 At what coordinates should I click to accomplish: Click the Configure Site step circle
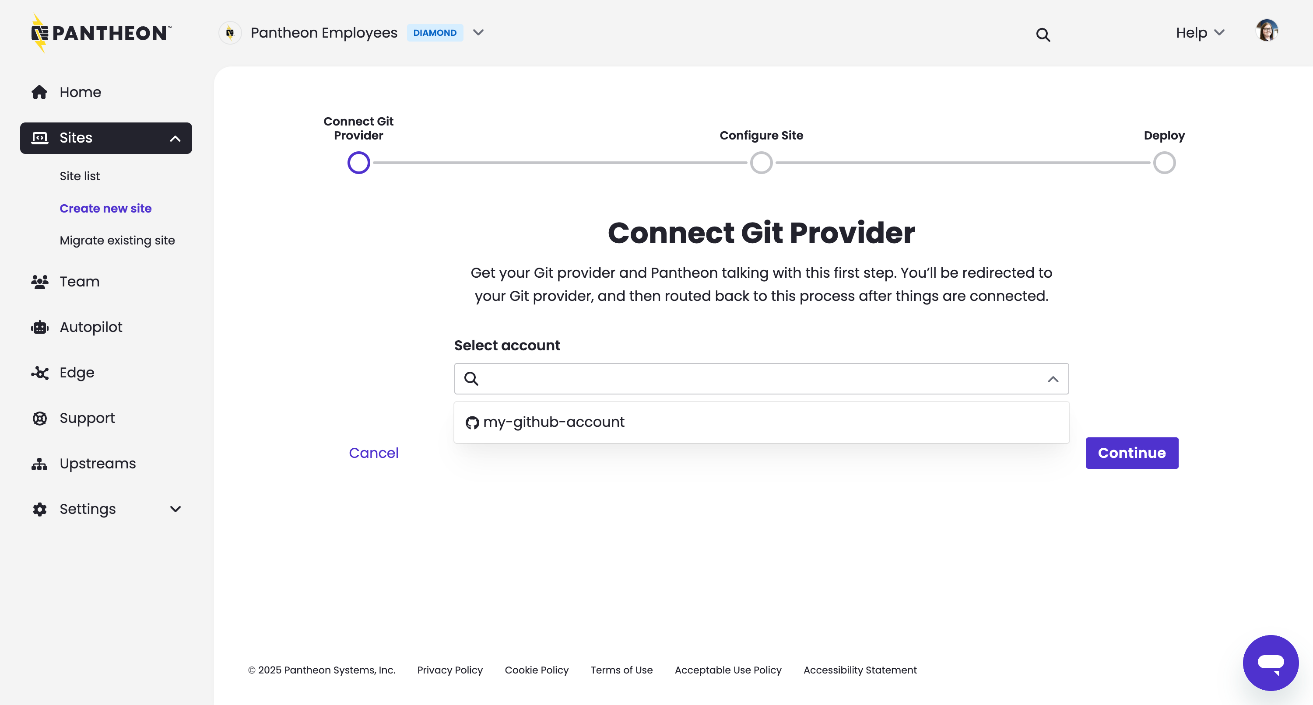coord(761,163)
